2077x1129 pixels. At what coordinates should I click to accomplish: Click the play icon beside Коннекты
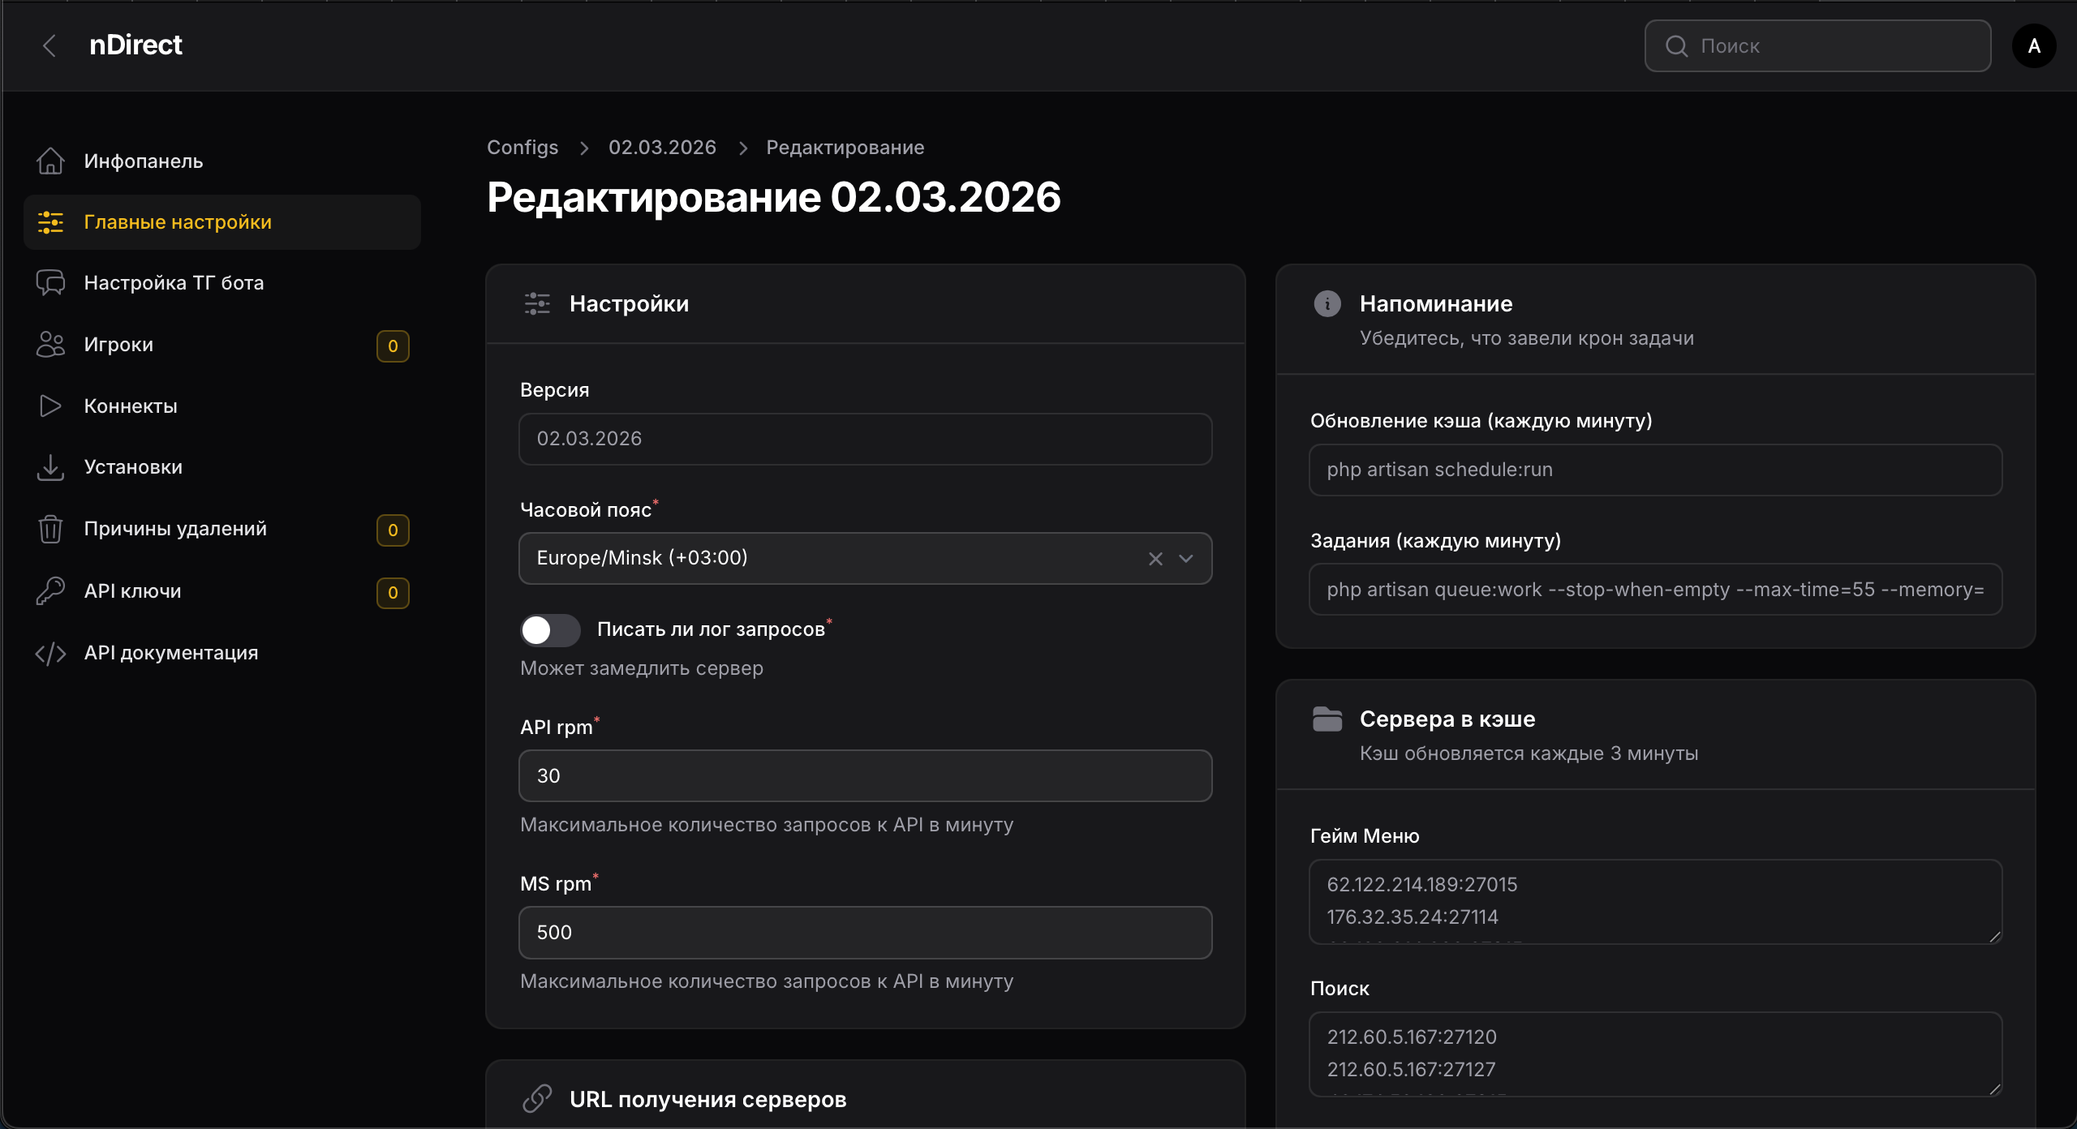pyautogui.click(x=51, y=406)
